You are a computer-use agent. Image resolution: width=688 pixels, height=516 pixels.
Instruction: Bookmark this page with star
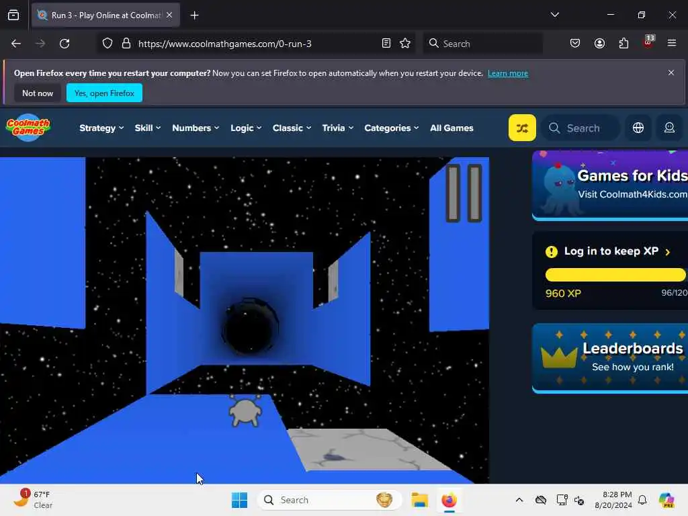[x=405, y=44]
